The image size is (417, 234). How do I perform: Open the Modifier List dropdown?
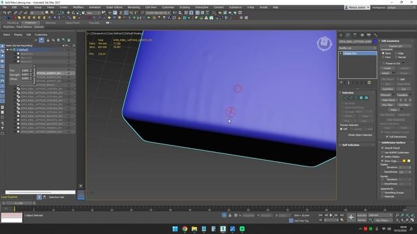pyautogui.click(x=358, y=48)
